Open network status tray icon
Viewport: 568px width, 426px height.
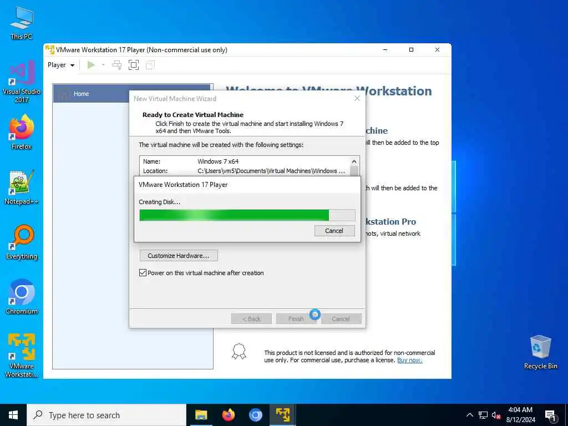[483, 415]
